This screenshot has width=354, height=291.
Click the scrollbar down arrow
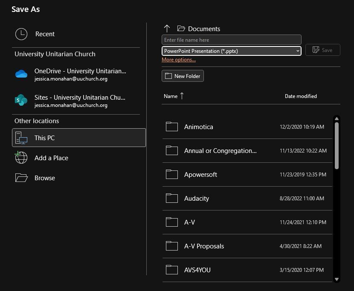[x=337, y=279]
